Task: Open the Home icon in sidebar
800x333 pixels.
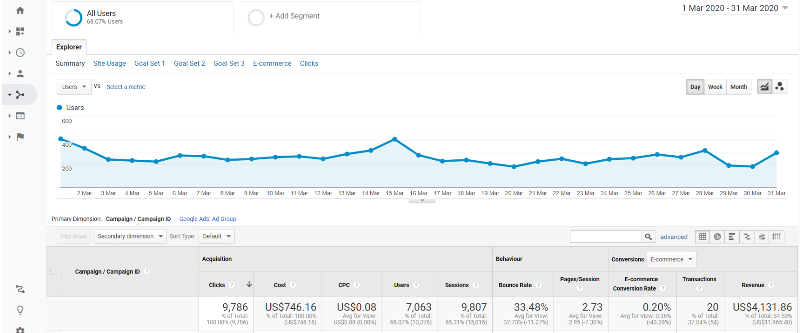Action: 20,10
